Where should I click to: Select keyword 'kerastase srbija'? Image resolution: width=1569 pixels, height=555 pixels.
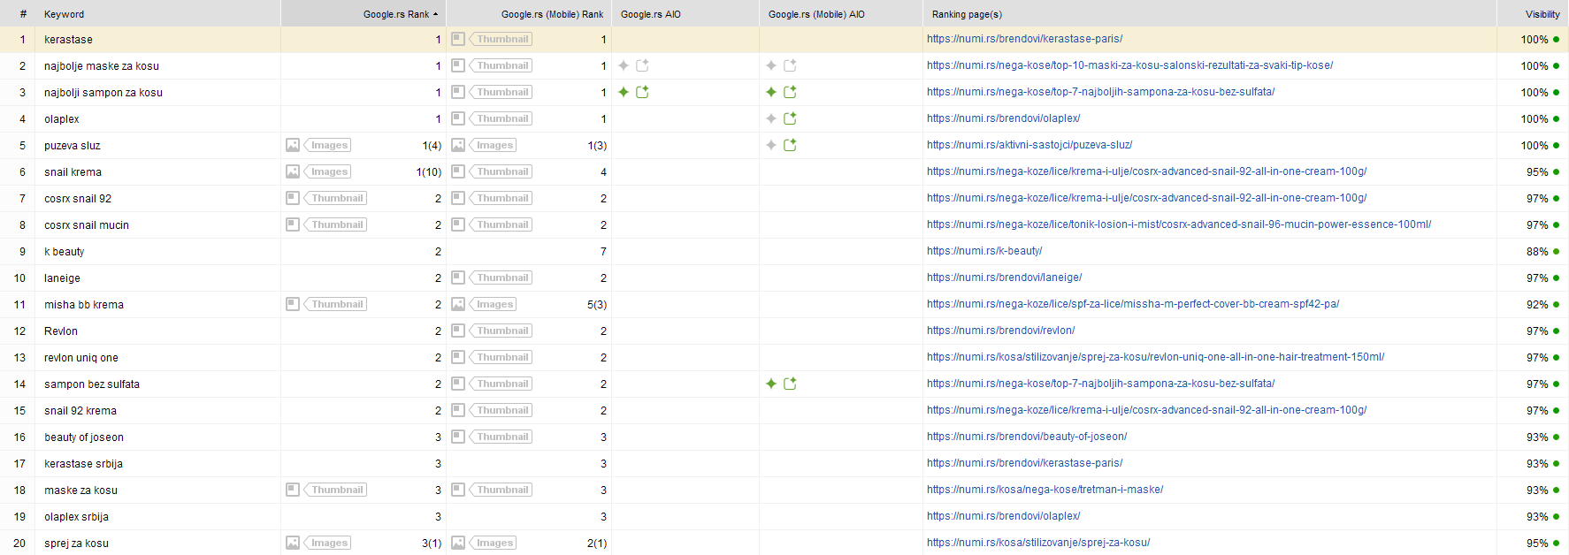point(83,464)
